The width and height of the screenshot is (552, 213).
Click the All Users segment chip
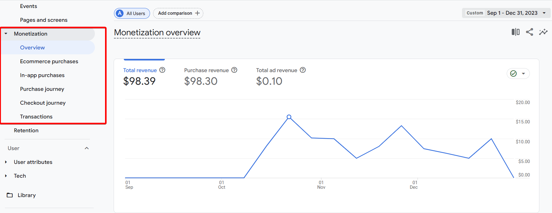(x=132, y=13)
